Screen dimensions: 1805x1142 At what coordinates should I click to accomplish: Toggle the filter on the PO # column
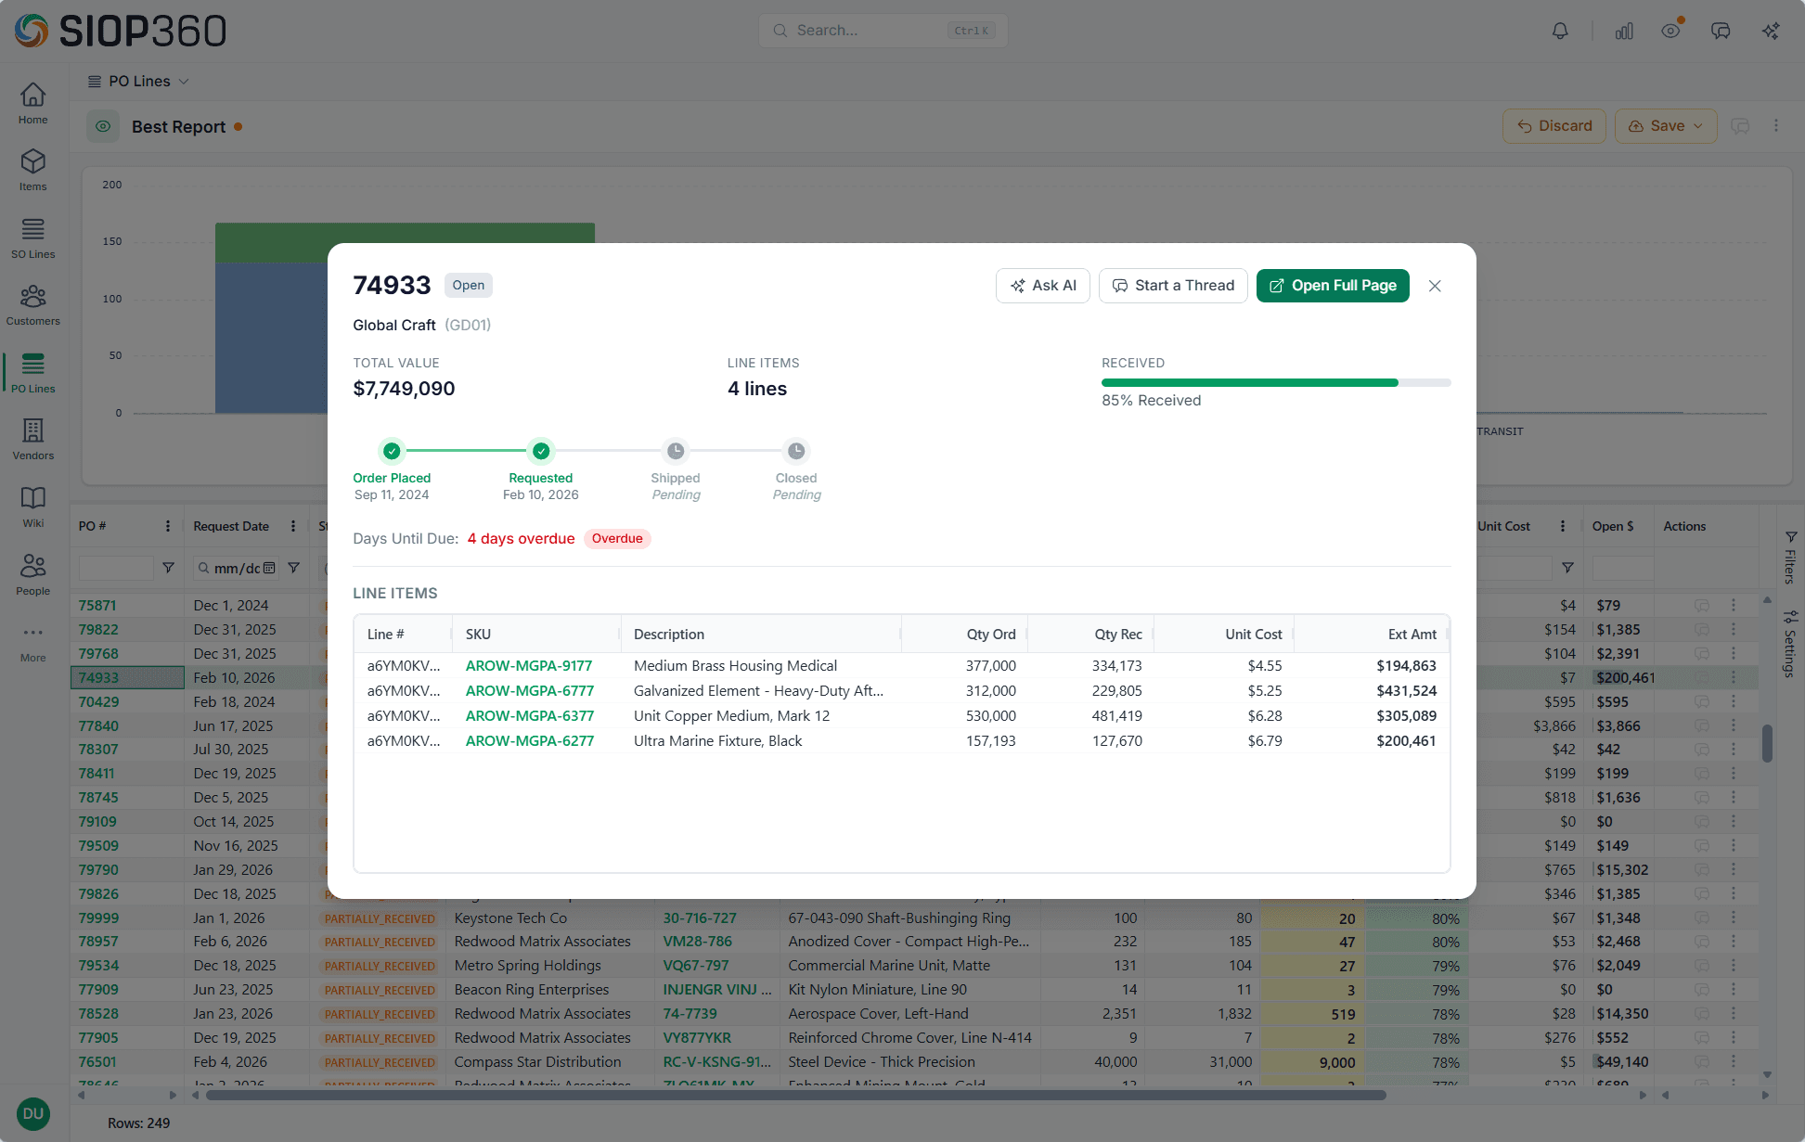coord(168,568)
